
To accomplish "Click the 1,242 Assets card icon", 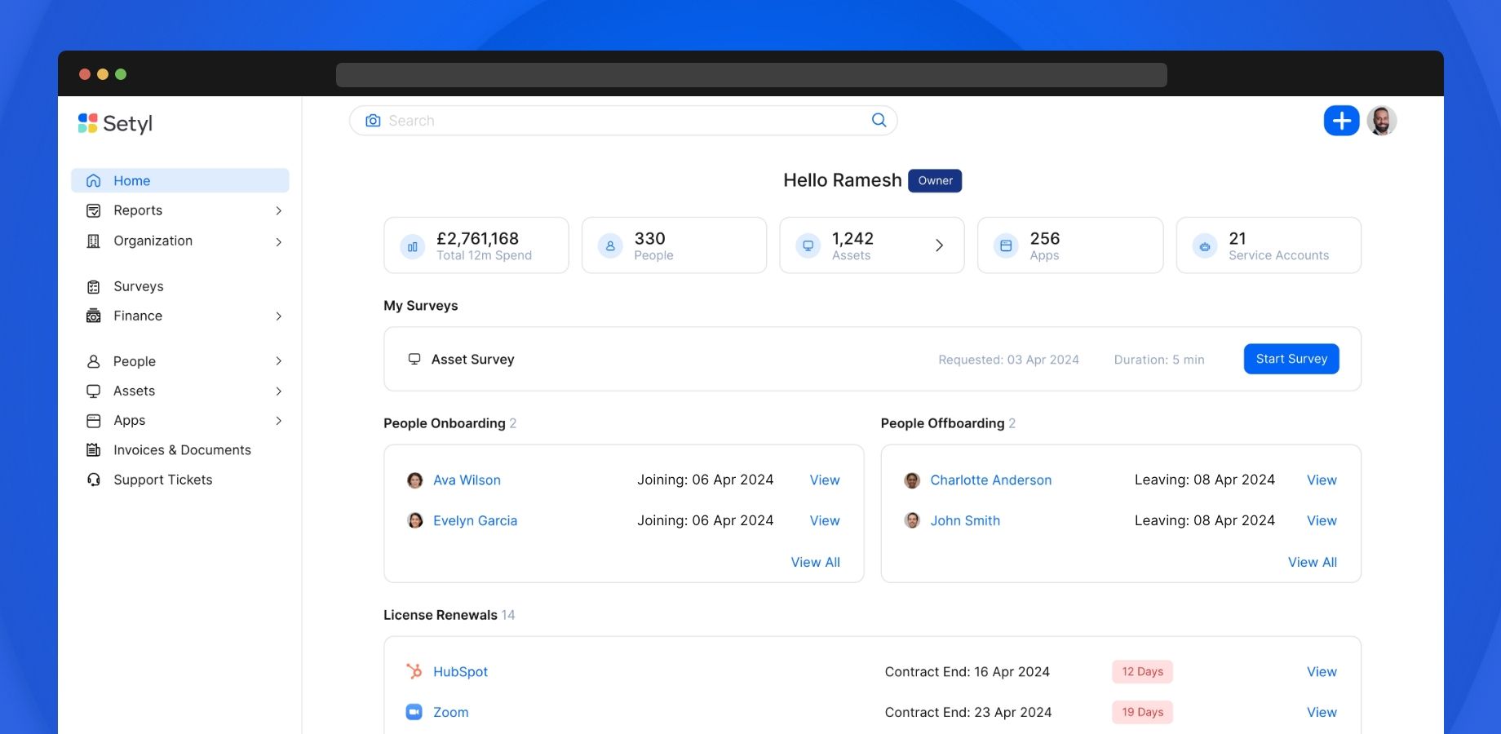I will coord(808,245).
